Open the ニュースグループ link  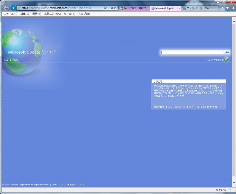coord(177,107)
